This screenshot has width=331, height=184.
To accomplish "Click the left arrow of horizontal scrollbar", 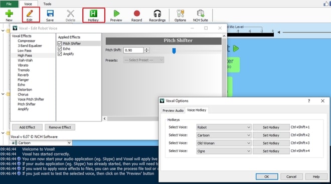I will click(x=105, y=118).
